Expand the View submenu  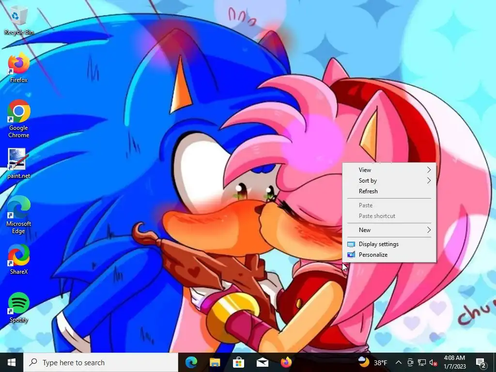[x=389, y=170]
